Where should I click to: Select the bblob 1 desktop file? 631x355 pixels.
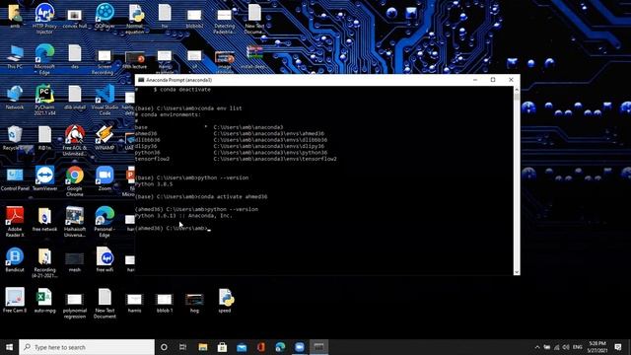(x=165, y=303)
